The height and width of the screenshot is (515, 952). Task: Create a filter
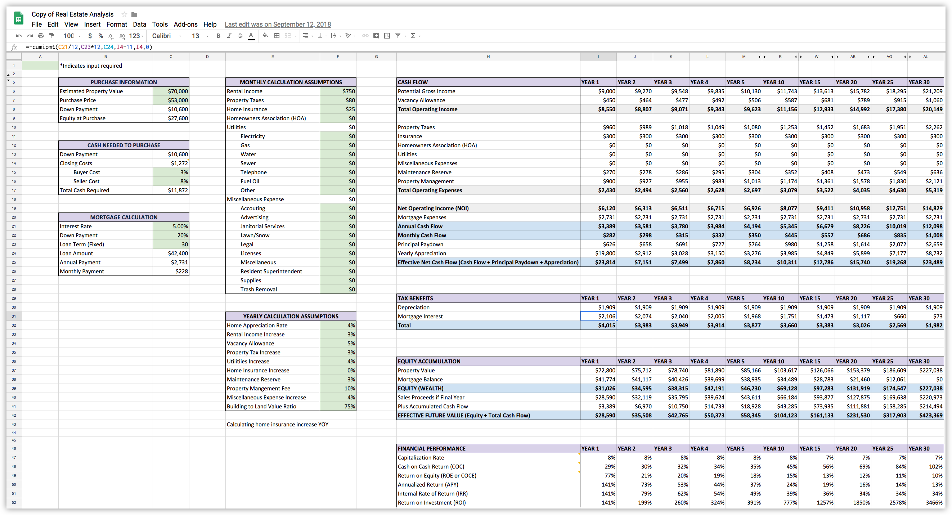pos(398,36)
